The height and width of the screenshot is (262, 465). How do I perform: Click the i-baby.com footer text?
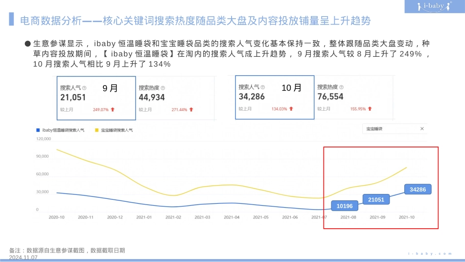click(430, 254)
